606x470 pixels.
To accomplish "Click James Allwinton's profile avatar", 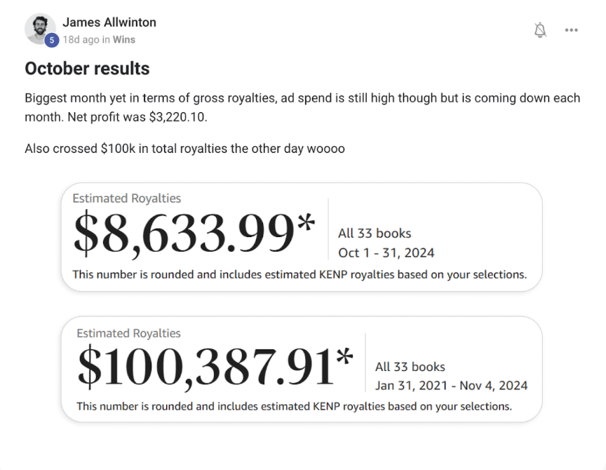I will tap(39, 28).
